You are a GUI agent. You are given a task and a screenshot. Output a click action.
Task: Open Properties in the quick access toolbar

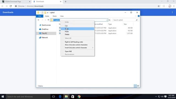pos(42,13)
